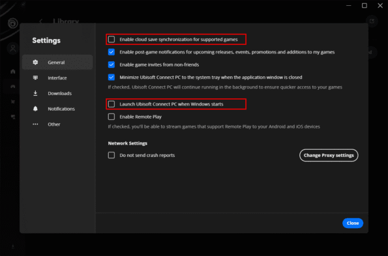Switch to Interface settings tab
The image size is (388, 256).
point(57,78)
